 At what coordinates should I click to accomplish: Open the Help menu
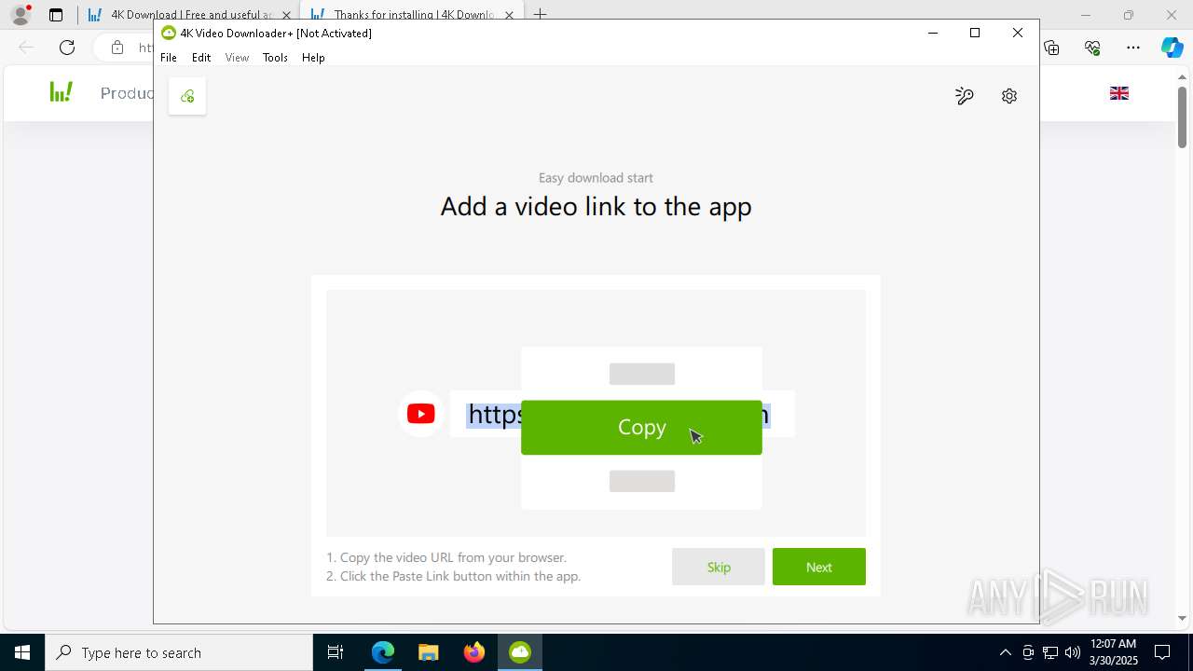pos(313,58)
